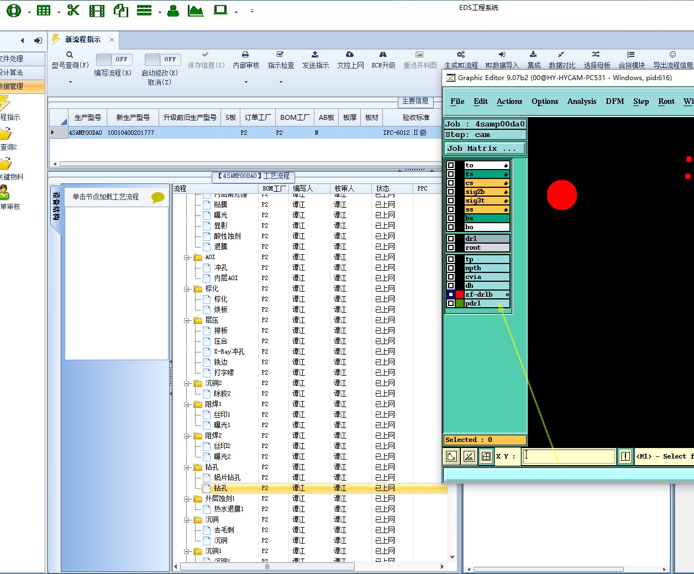Click the 发送指示 upload icon

click(315, 55)
